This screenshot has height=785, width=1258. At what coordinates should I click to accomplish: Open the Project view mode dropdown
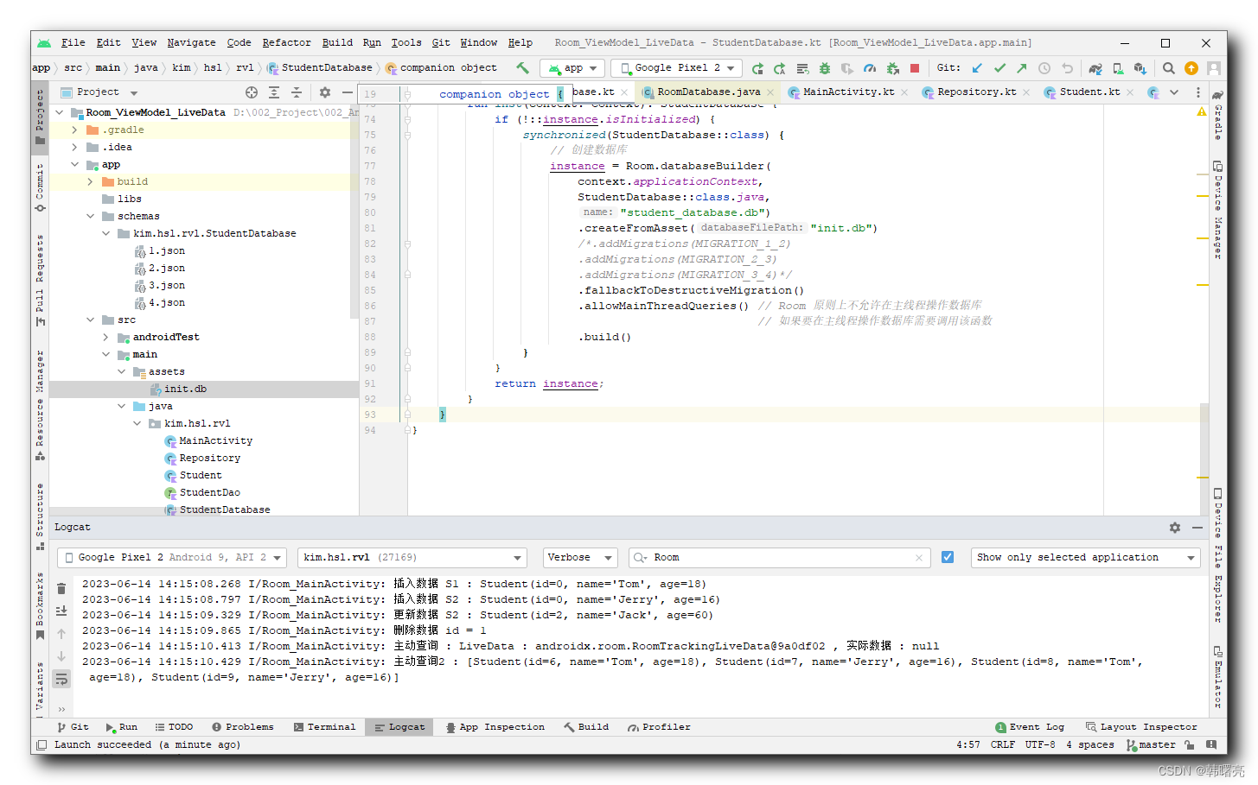98,92
